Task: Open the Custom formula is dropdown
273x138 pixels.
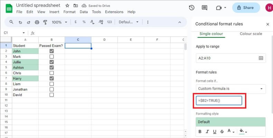Action: coord(231,89)
